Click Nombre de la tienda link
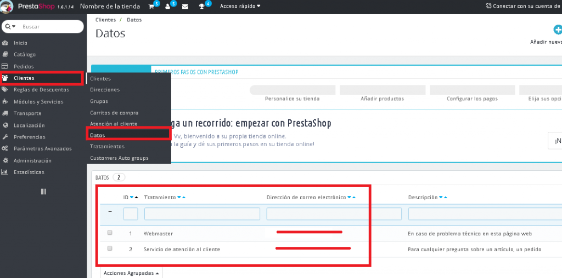Viewport: 562px width, 278px height. 110,6
